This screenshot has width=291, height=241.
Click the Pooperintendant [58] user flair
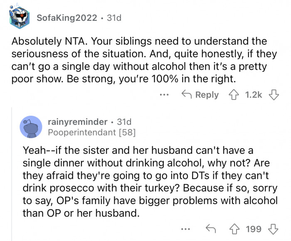click(x=91, y=132)
